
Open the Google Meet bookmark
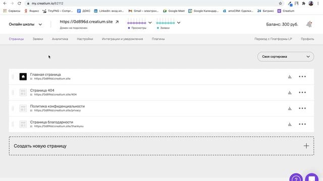click(174, 11)
